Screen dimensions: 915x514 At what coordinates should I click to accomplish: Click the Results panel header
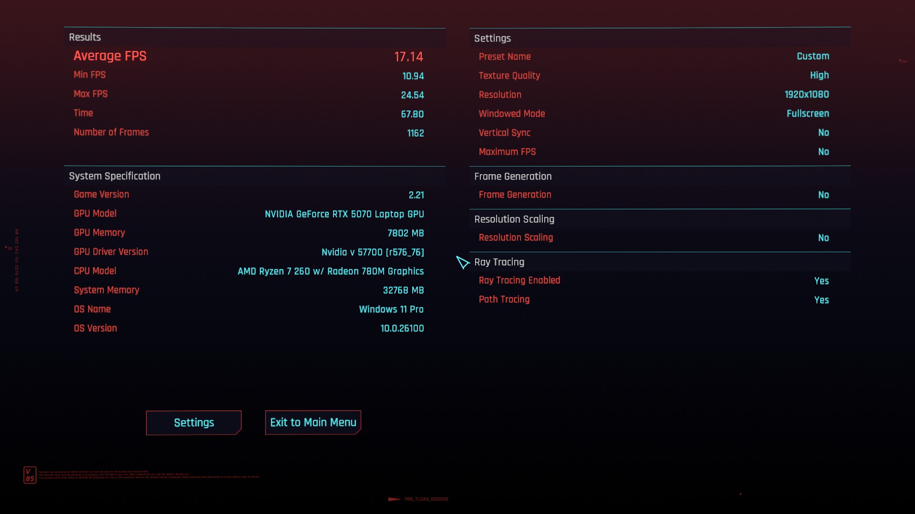85,37
